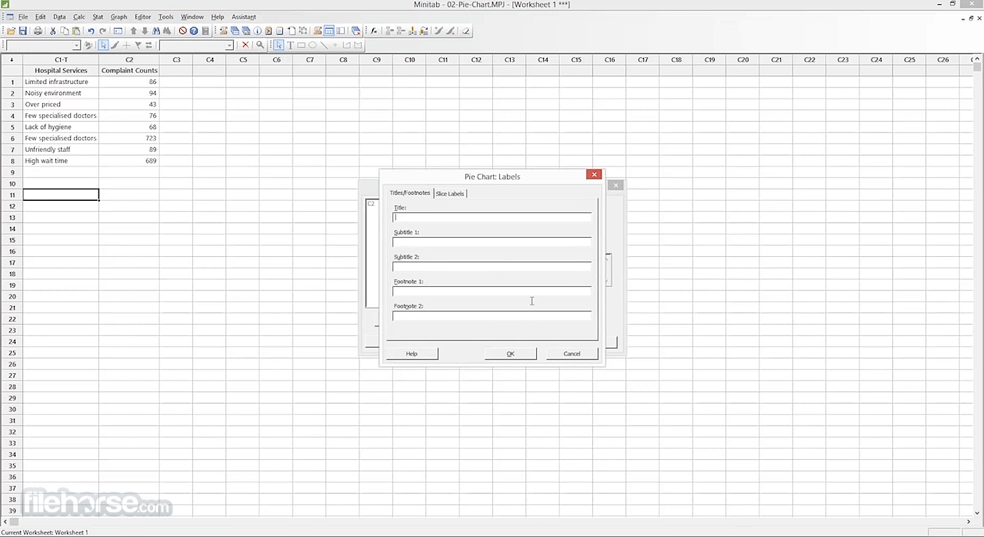Image resolution: width=984 pixels, height=537 pixels.
Task: Select the Ellipse drawing tool
Action: (313, 45)
